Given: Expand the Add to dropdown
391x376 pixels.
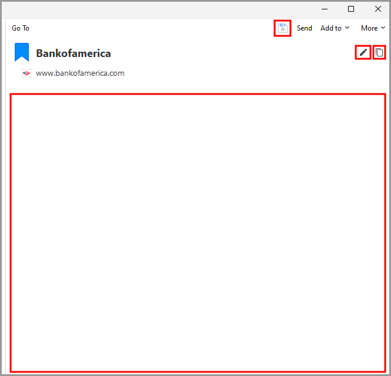Looking at the screenshot, I should tap(335, 28).
